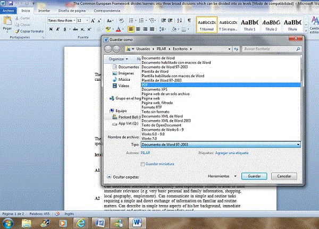Click multilevel list icon

pos(152,21)
